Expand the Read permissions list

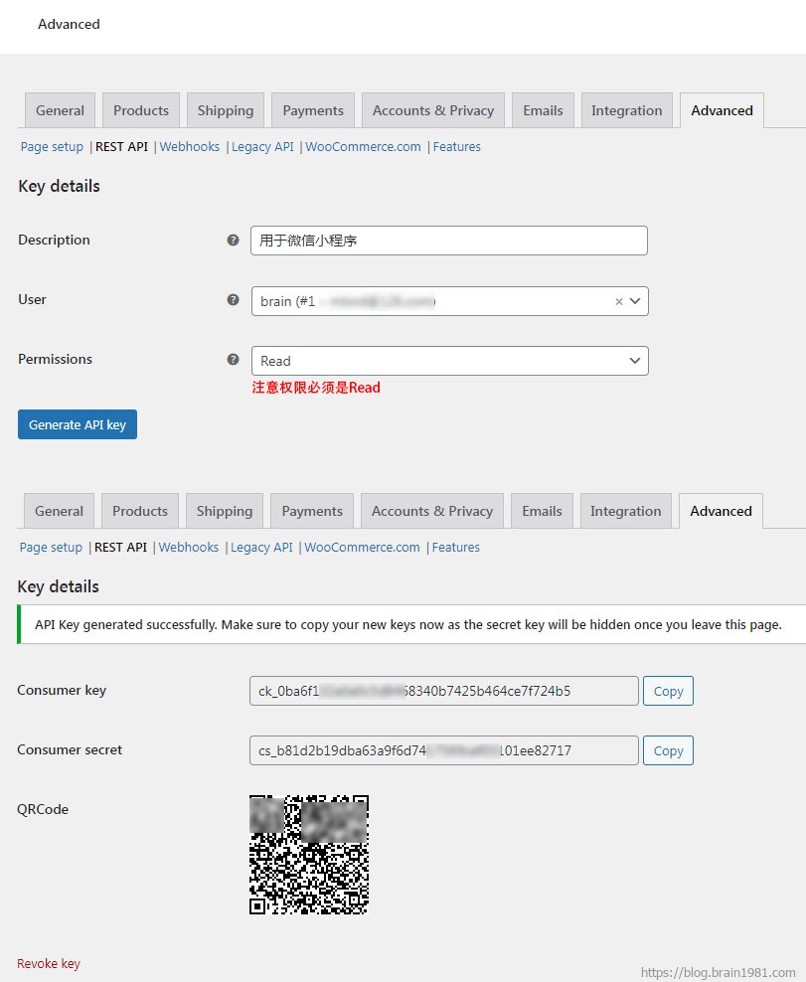tap(635, 361)
